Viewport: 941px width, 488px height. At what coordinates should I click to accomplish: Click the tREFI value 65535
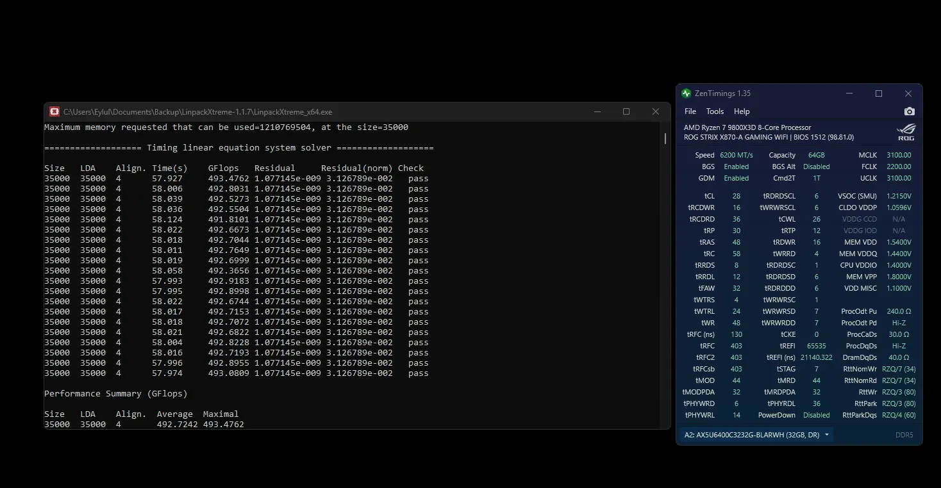pyautogui.click(x=817, y=346)
